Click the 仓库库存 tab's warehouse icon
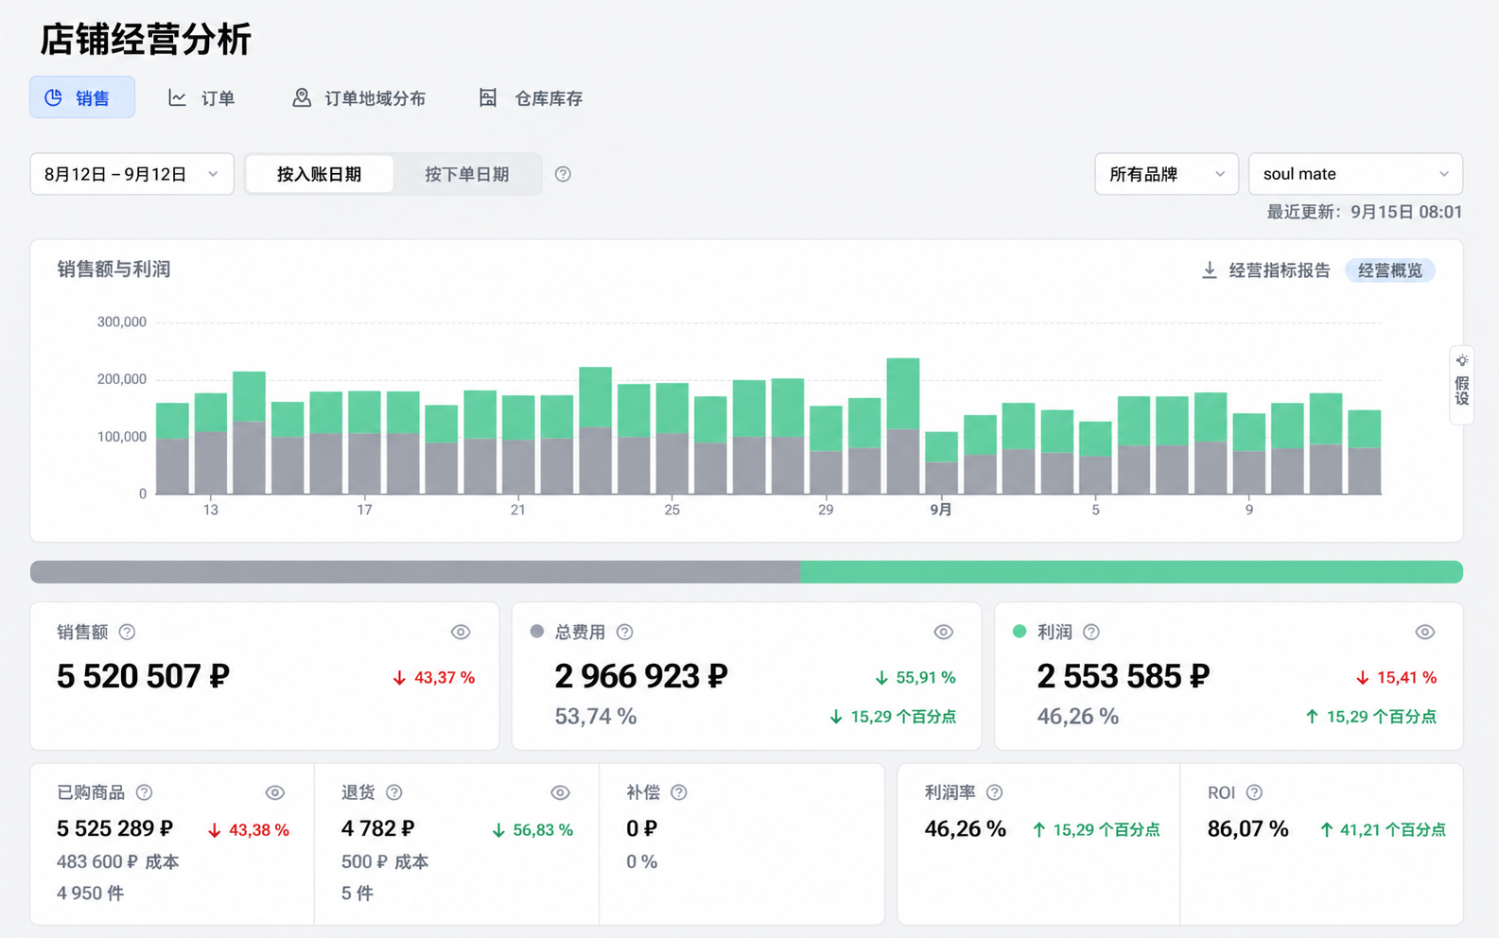The image size is (1499, 938). coord(487,97)
